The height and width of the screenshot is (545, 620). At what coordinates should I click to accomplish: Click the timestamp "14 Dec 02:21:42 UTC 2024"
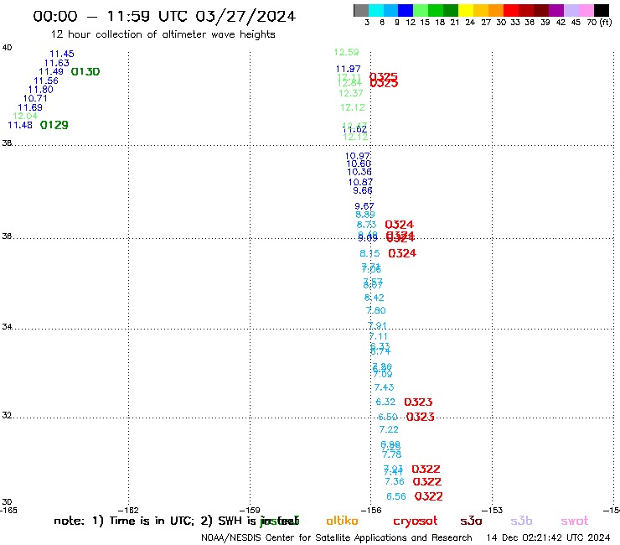click(x=549, y=538)
